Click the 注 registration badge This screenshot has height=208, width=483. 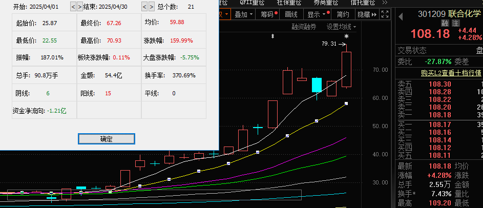(x=454, y=24)
